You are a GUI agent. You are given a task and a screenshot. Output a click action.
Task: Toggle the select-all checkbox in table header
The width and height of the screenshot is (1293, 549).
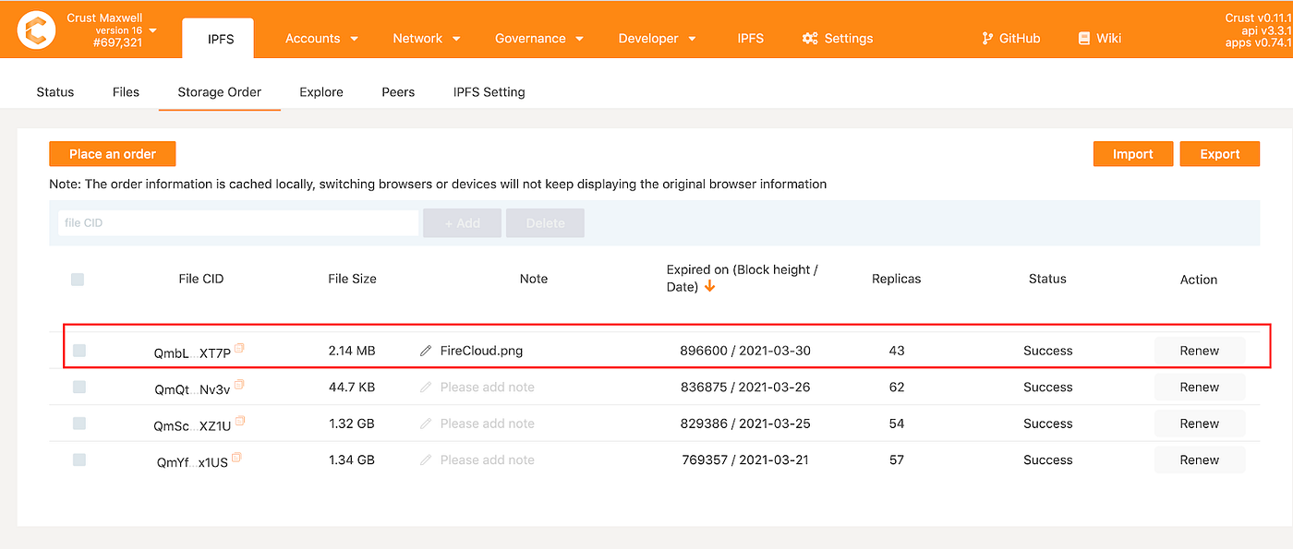point(78,280)
